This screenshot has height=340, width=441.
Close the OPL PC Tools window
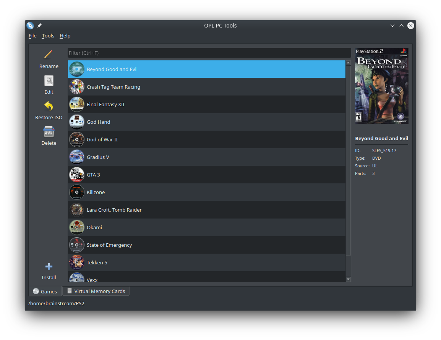click(411, 26)
